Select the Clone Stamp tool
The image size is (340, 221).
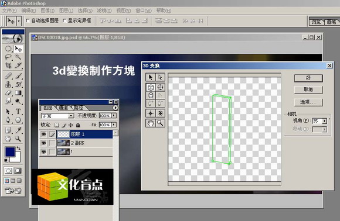pos(8,84)
